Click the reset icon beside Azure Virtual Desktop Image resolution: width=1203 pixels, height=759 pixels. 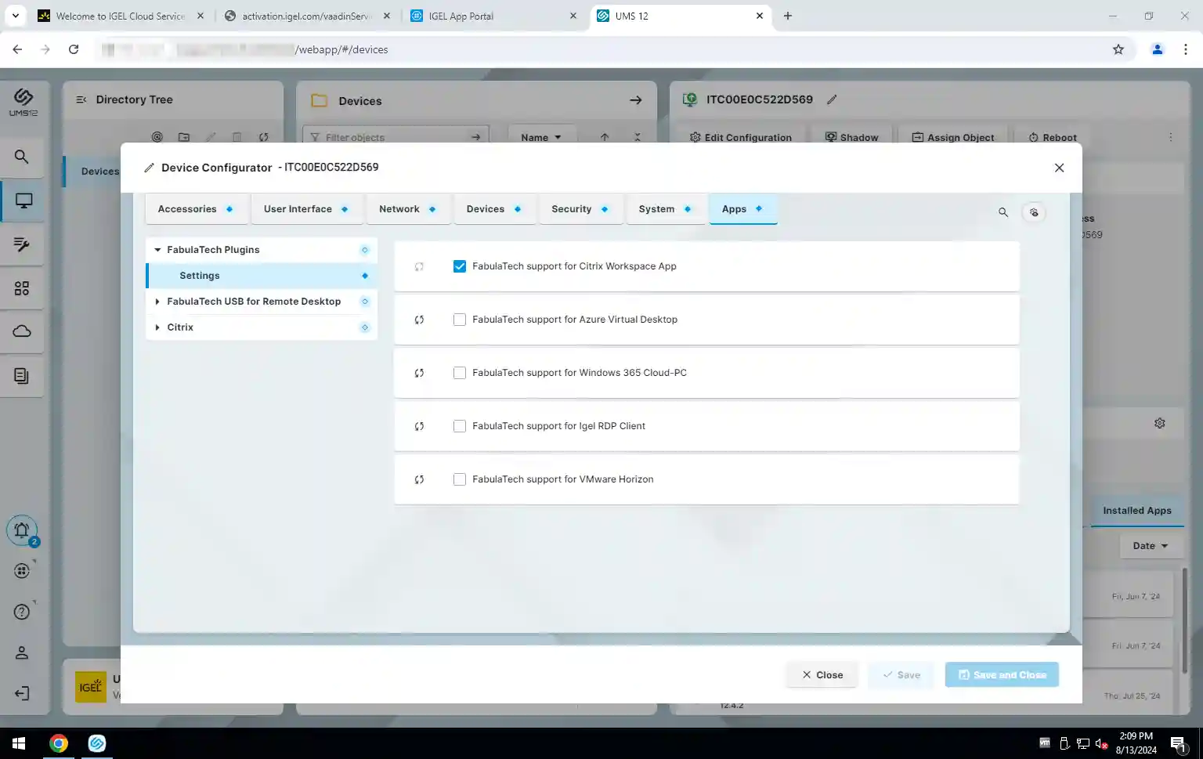419,320
